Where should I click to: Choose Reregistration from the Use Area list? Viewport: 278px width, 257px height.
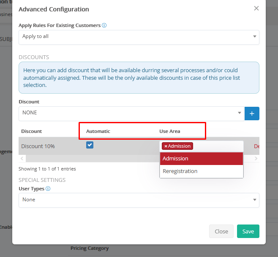point(201,171)
